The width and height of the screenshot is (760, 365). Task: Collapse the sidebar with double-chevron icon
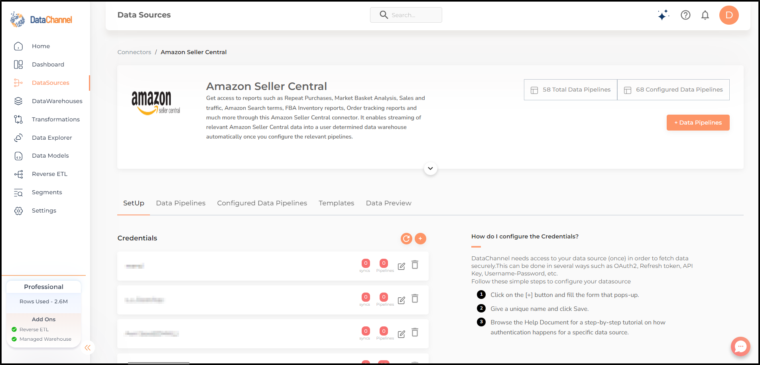click(88, 347)
